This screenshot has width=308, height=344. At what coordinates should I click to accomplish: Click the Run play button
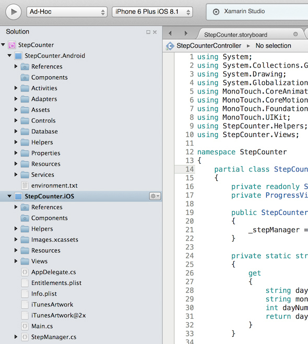[x=14, y=12]
